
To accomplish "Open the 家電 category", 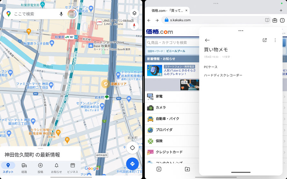I will [172, 96].
